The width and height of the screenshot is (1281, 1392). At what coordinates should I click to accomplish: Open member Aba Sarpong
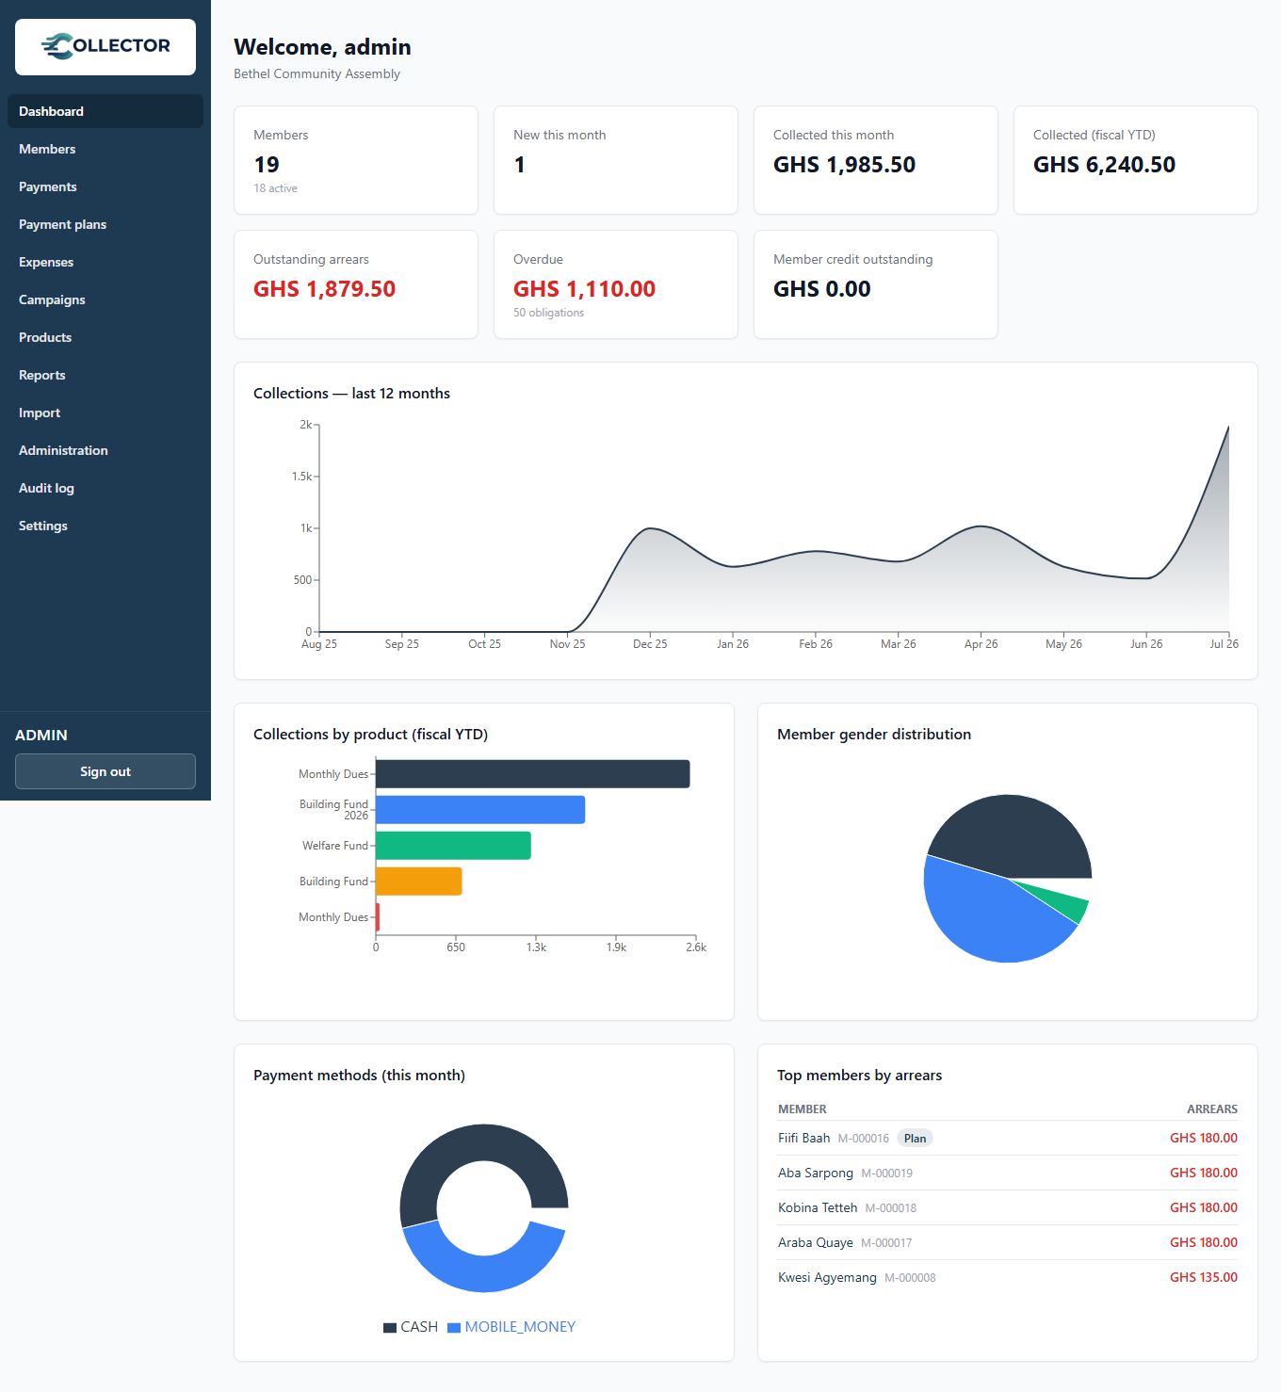(815, 1173)
